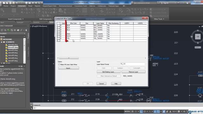This screenshot has width=203, height=114.
Task: Open demo01.dwg in project tree
Action: coord(13,45)
